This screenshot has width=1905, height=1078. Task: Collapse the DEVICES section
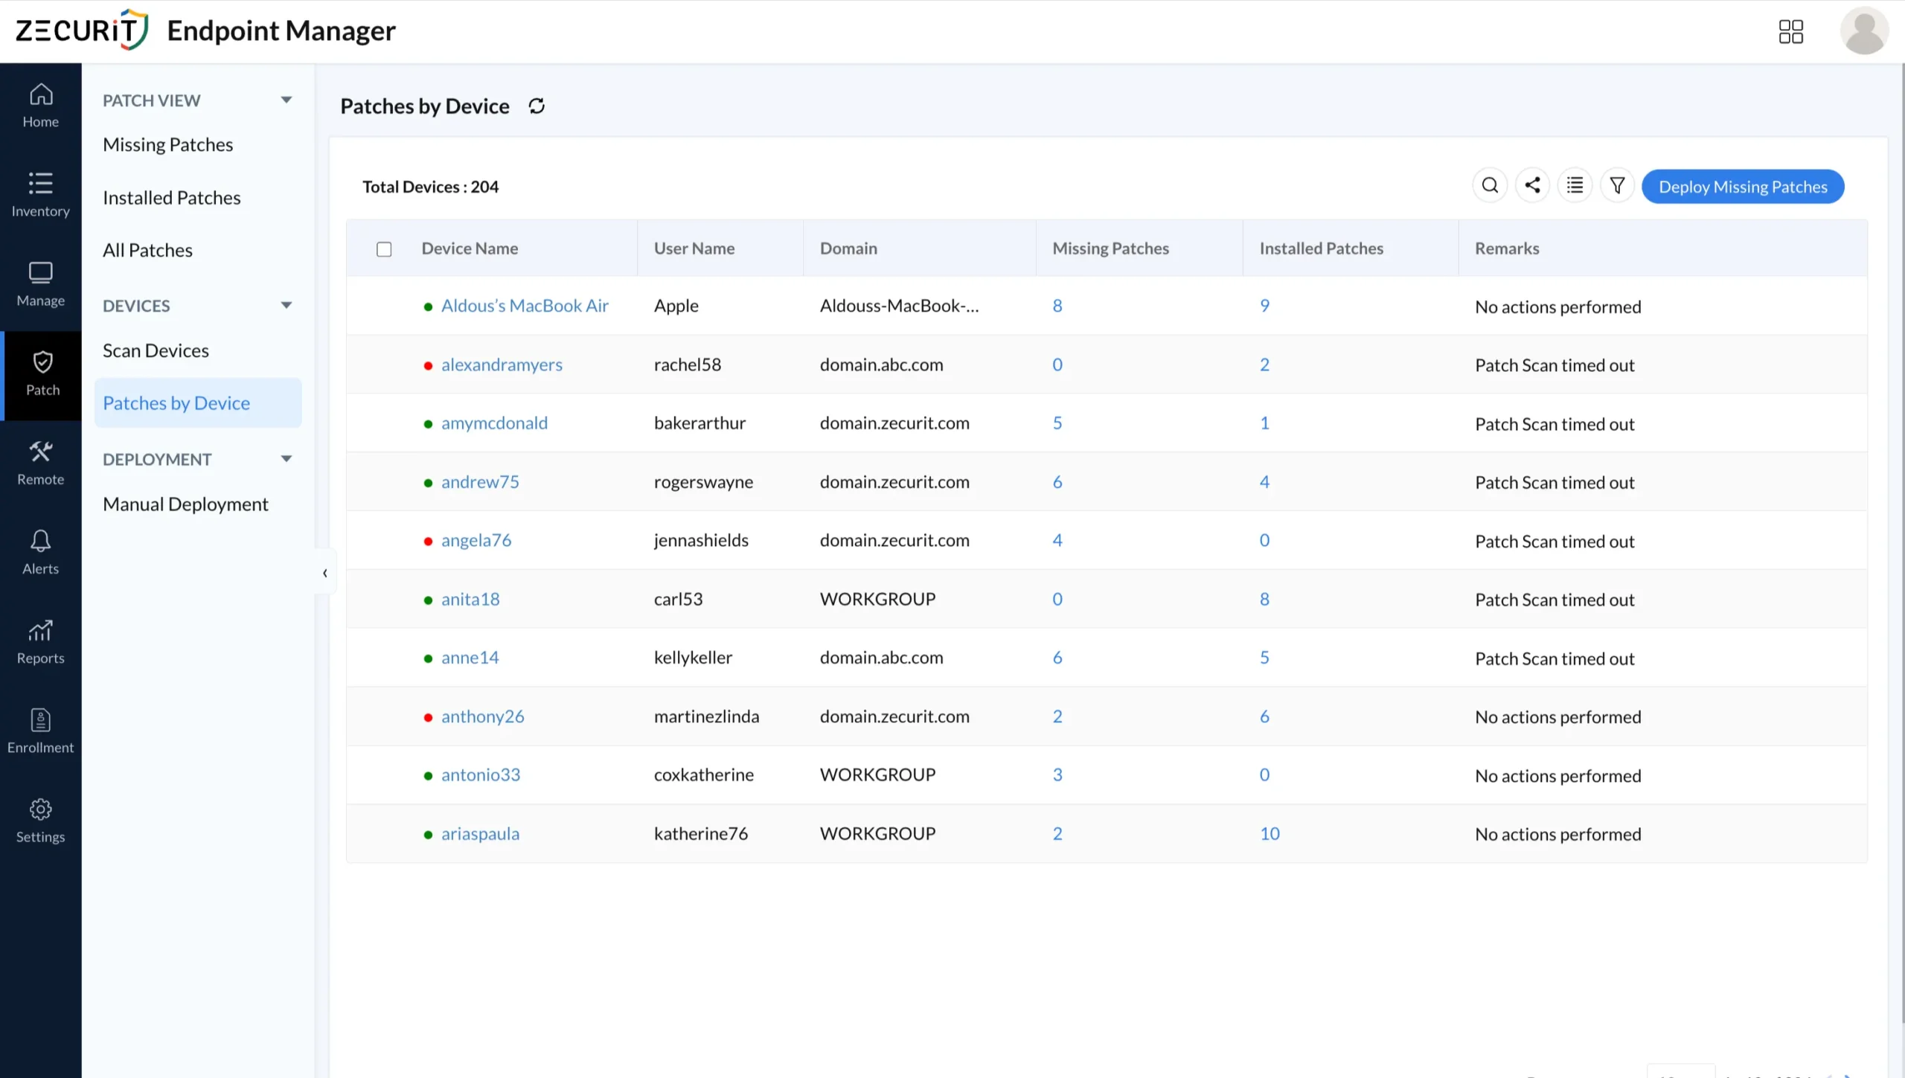[286, 305]
